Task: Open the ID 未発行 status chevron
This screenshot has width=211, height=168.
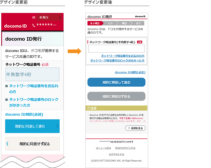Action: [x=60, y=17]
